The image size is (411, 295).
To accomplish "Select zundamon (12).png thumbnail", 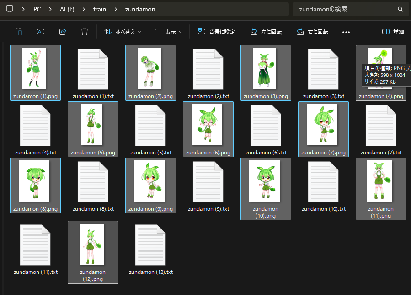I will pos(92,244).
